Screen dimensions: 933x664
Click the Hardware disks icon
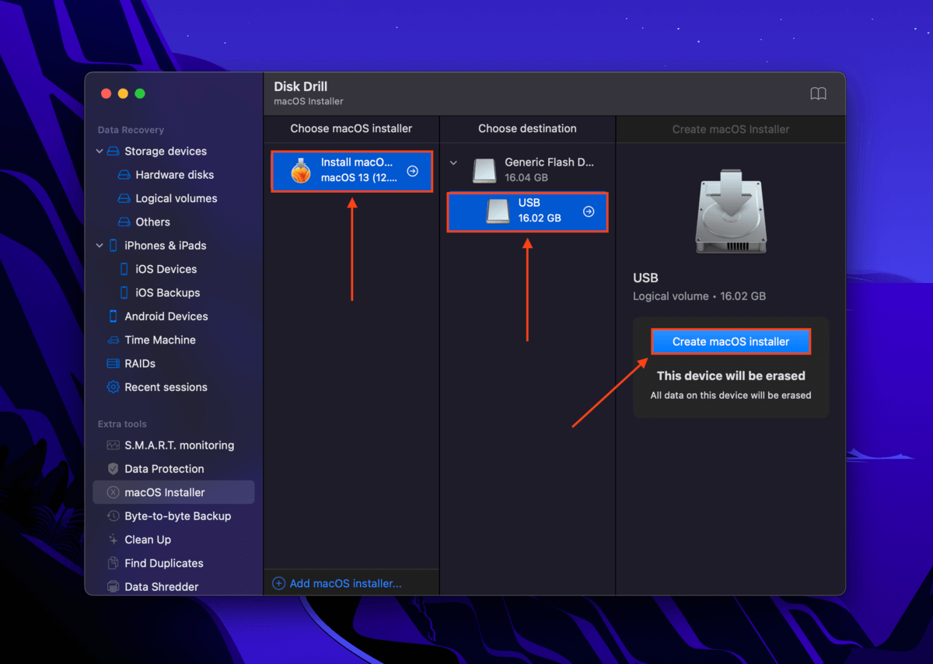coord(124,175)
